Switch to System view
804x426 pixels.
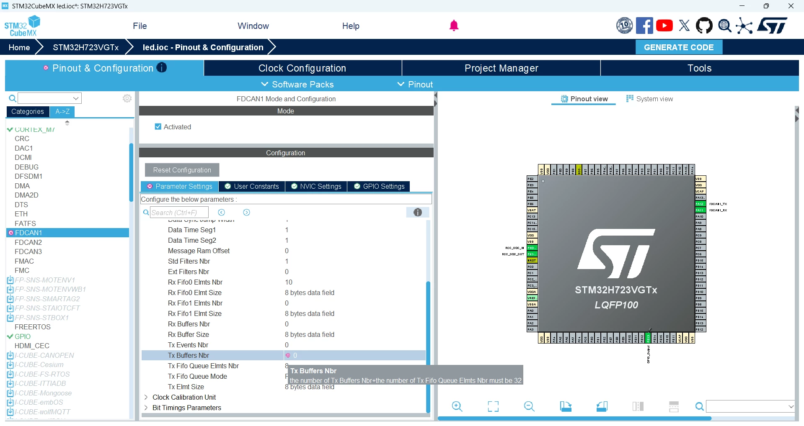click(649, 99)
